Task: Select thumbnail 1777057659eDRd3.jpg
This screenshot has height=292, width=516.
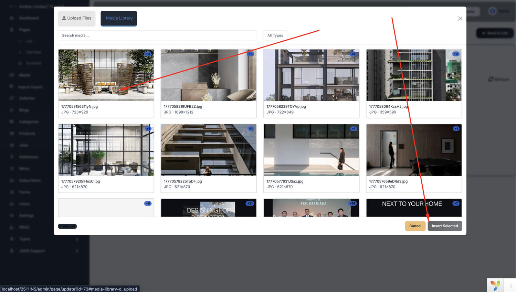Action: [414, 150]
